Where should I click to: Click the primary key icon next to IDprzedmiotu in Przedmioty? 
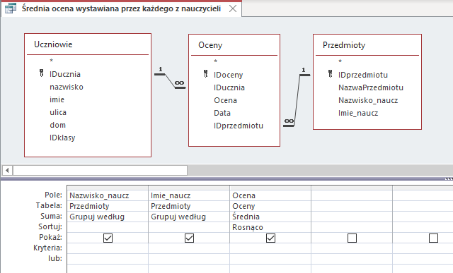pos(331,74)
